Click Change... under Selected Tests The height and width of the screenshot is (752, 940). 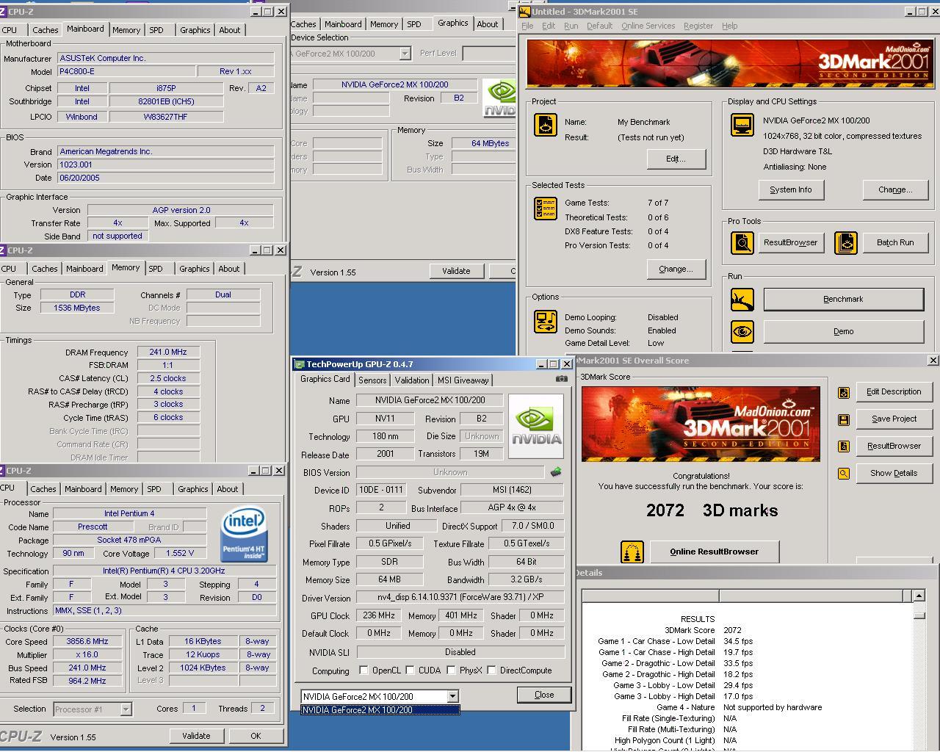click(x=676, y=269)
